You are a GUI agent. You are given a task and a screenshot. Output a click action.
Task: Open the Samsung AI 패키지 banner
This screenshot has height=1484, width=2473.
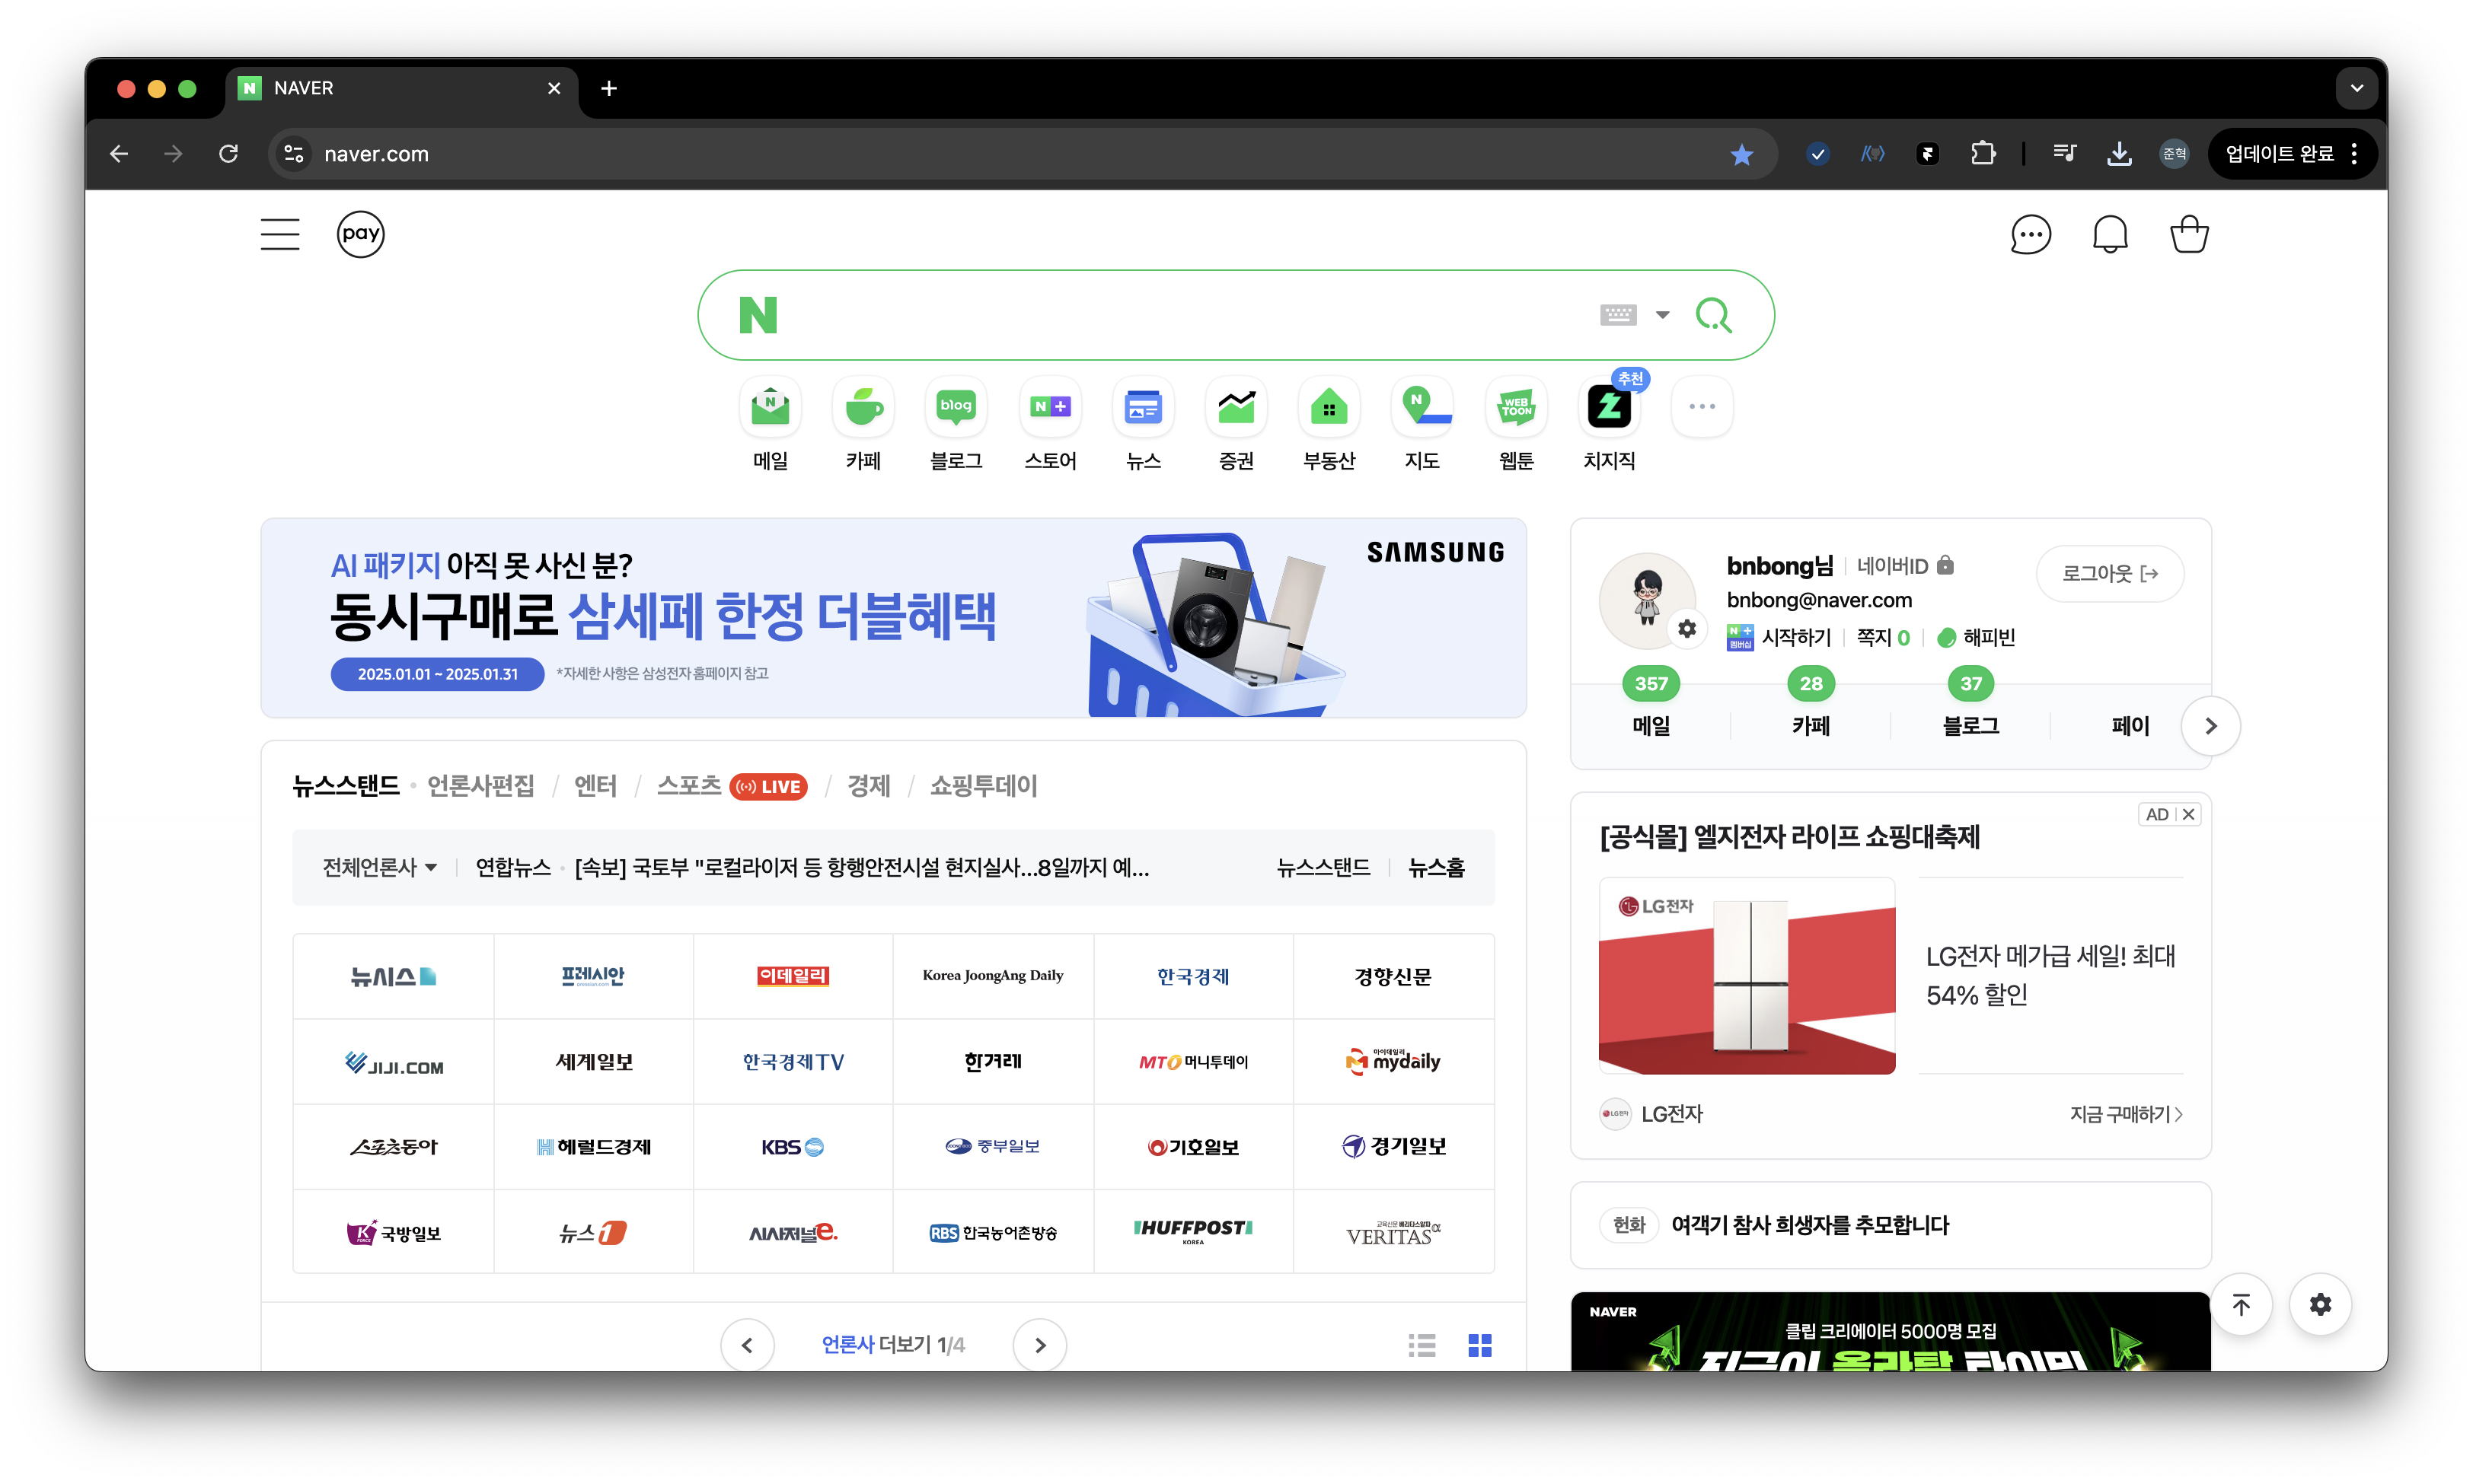pos(893,618)
